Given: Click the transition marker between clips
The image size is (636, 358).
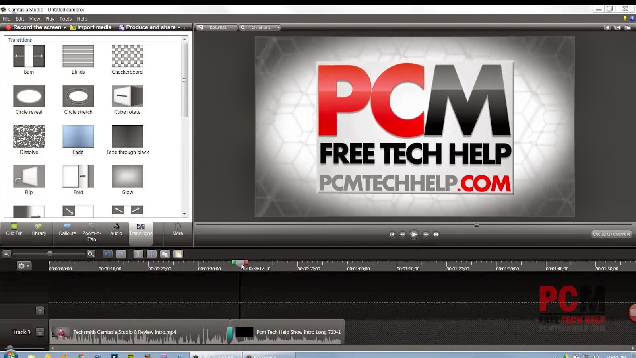Looking at the screenshot, I should (x=230, y=333).
